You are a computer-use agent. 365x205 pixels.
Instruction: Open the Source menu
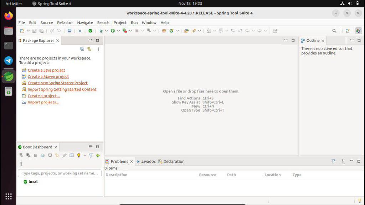[47, 22]
